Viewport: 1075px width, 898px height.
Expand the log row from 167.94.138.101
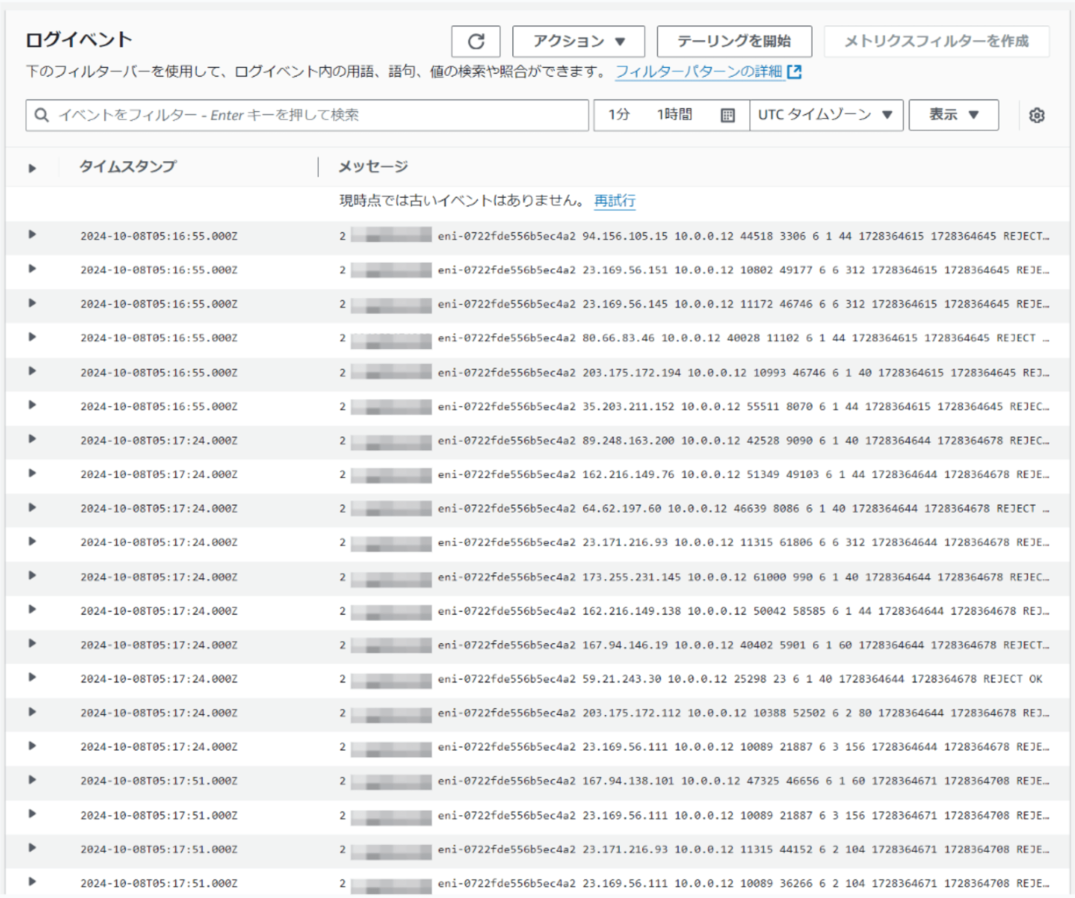coord(32,780)
